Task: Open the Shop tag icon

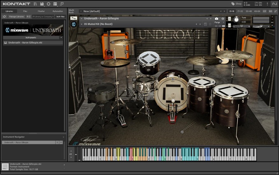Action: coord(233,4)
